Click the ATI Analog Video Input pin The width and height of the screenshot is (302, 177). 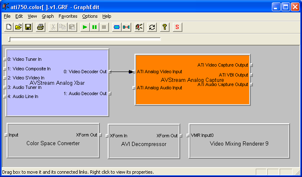[134, 72]
